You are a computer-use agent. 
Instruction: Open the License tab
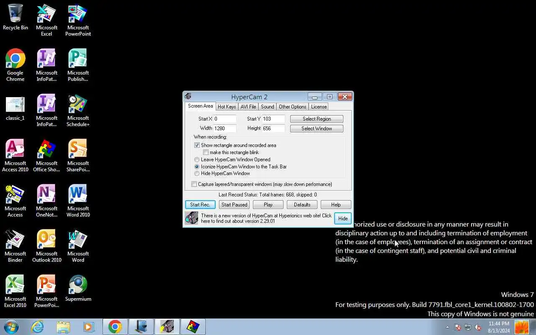[319, 107]
